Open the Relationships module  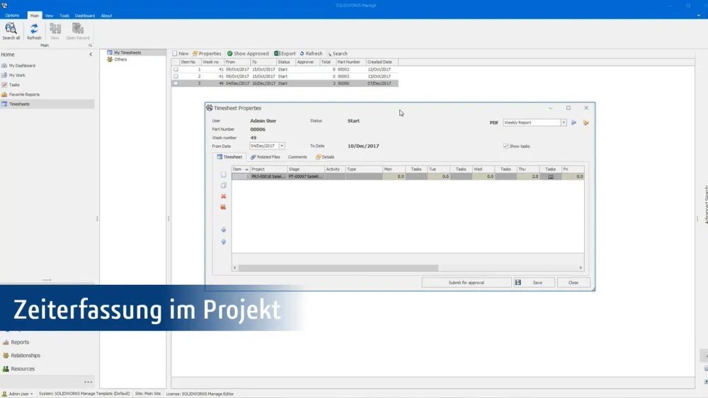25,356
